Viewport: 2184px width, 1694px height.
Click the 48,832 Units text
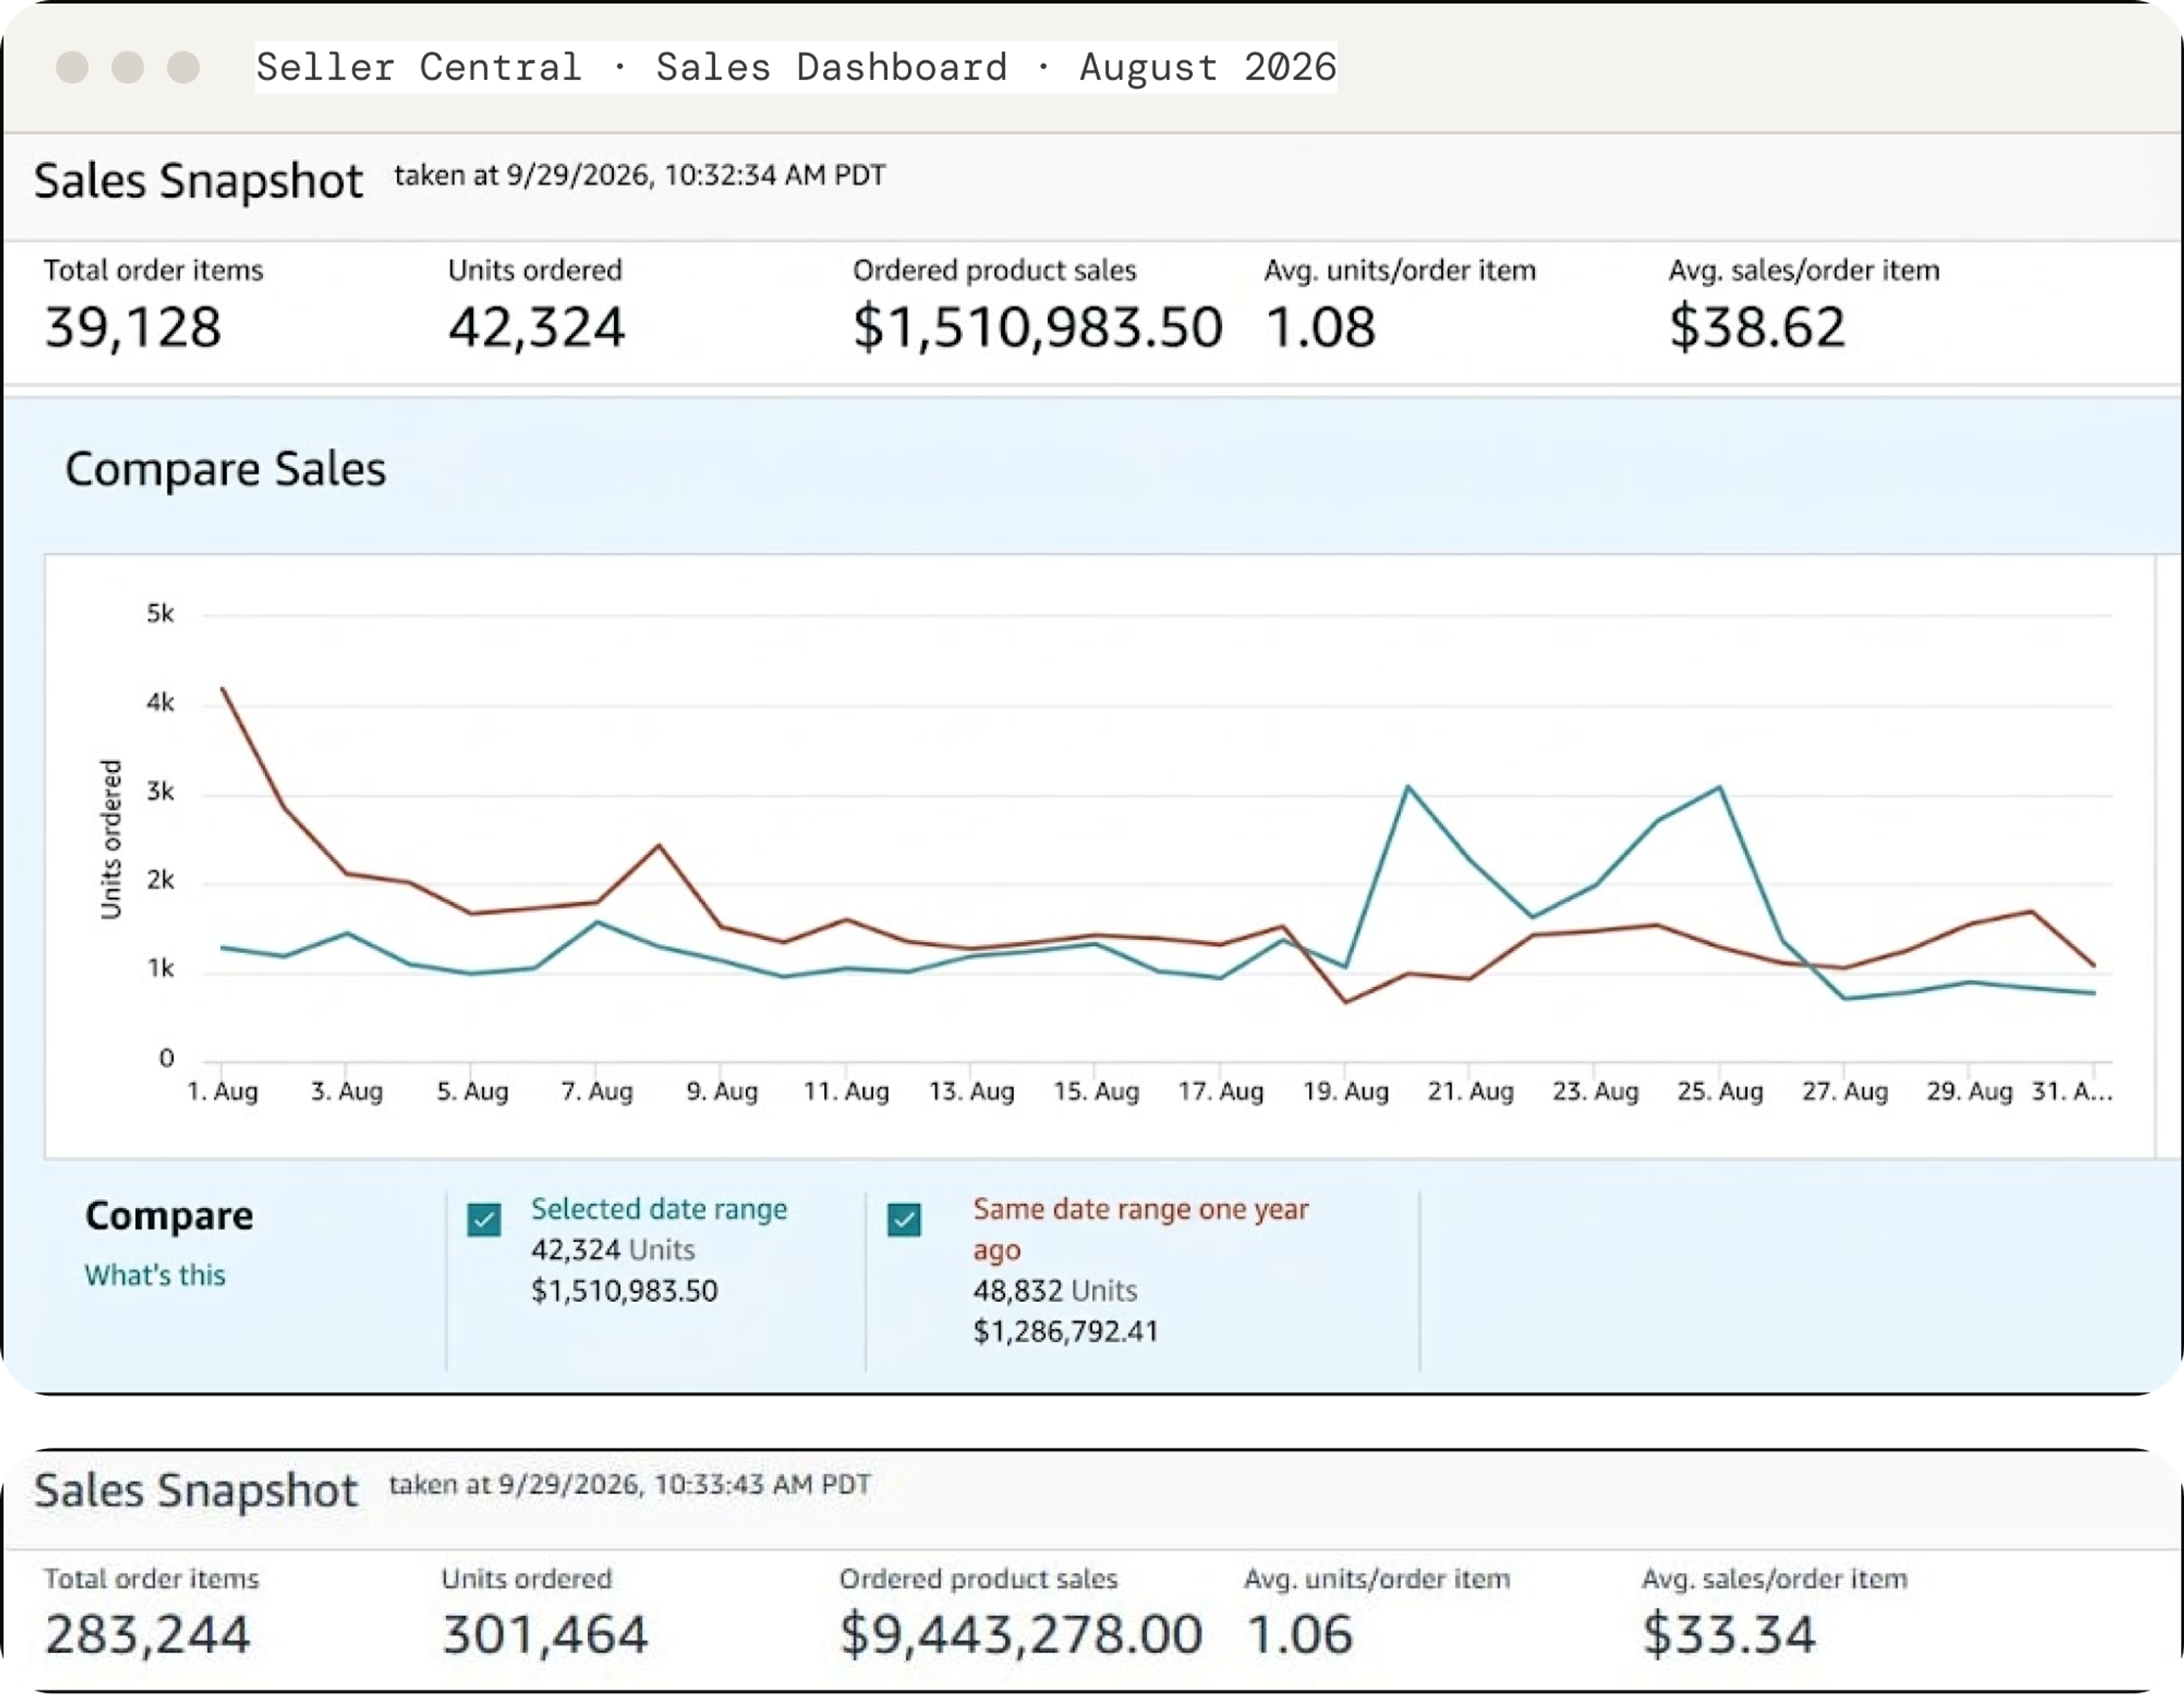(1055, 1290)
